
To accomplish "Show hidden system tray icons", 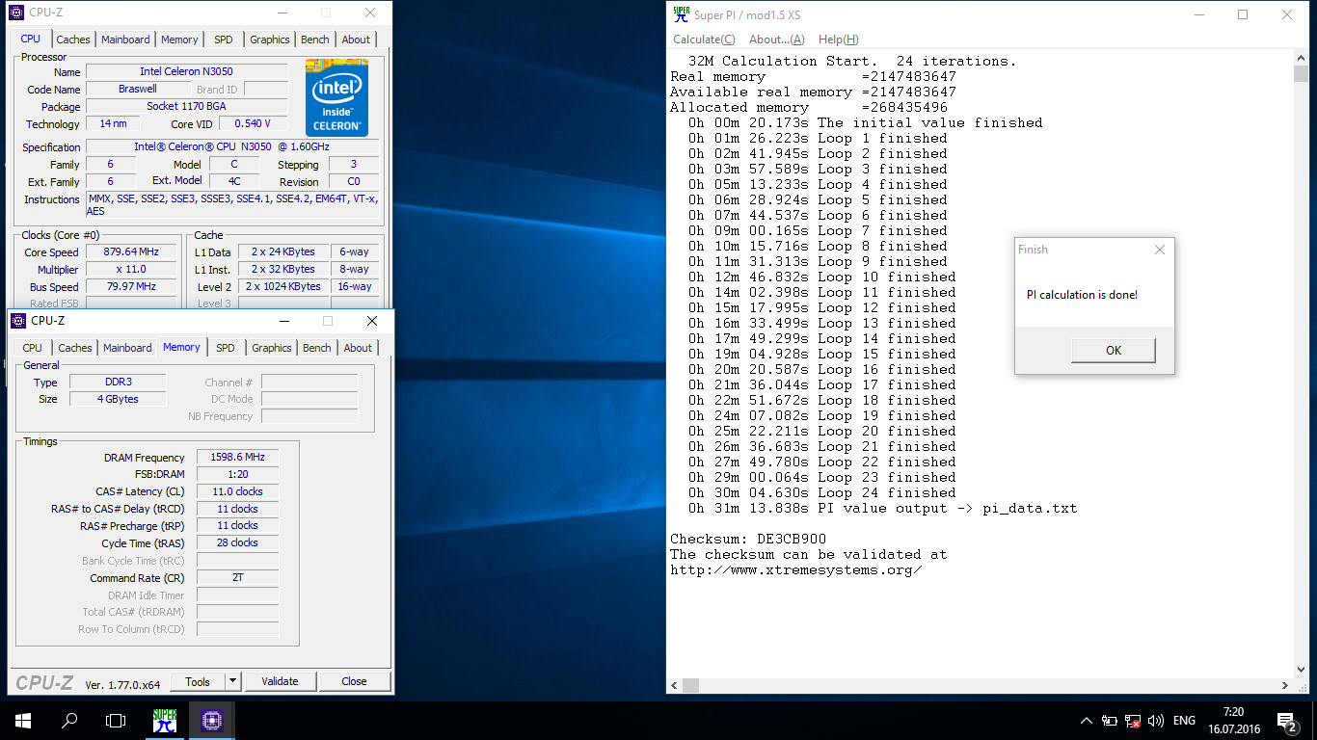I will click(x=1087, y=720).
